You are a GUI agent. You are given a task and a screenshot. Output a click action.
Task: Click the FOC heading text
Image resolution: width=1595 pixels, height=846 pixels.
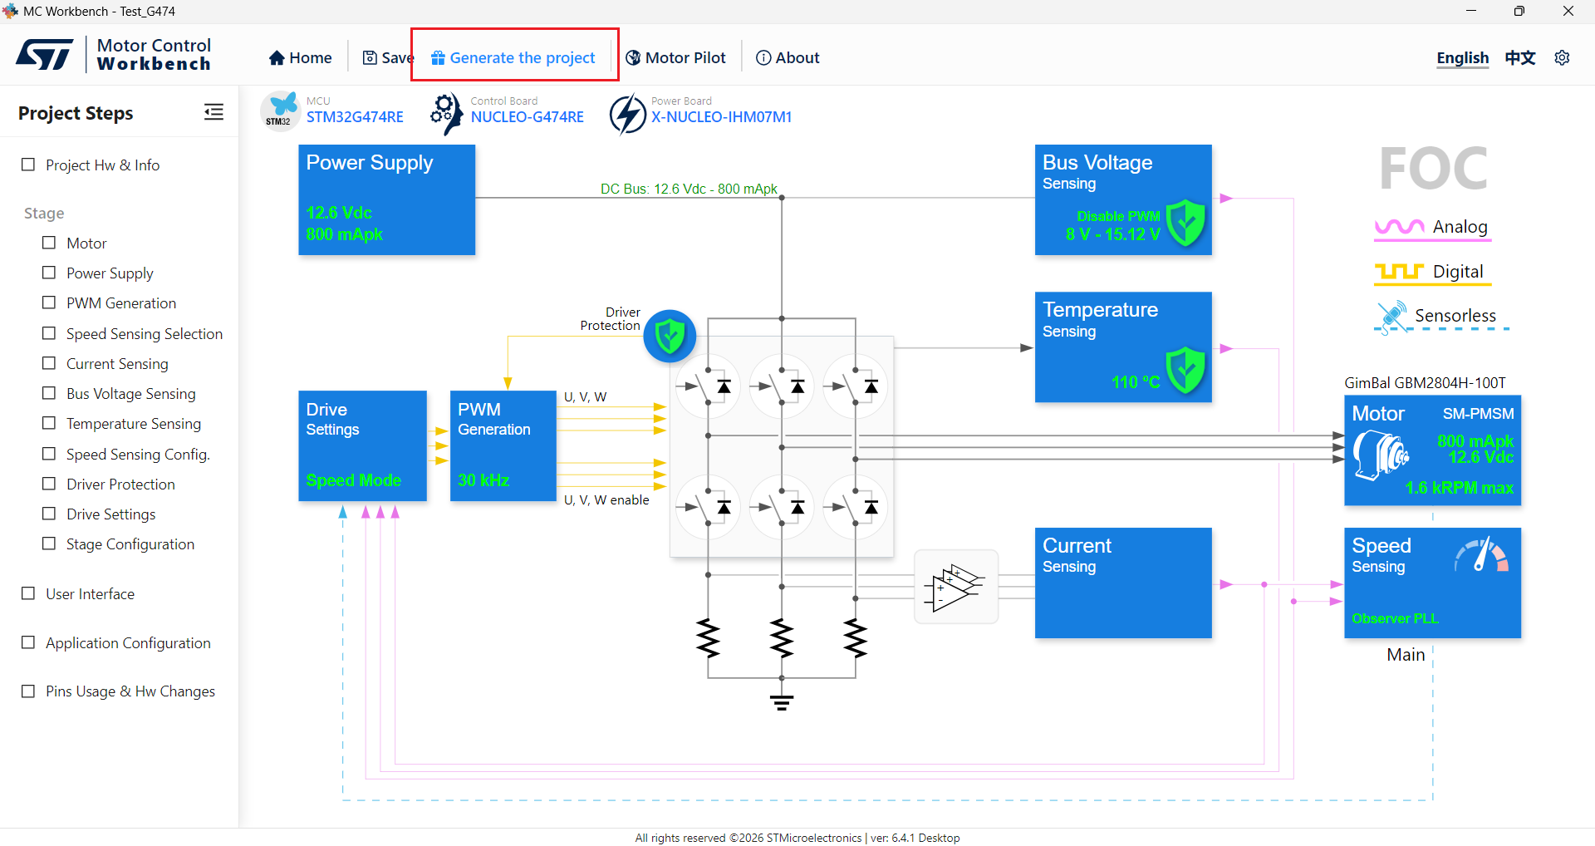[x=1433, y=169]
